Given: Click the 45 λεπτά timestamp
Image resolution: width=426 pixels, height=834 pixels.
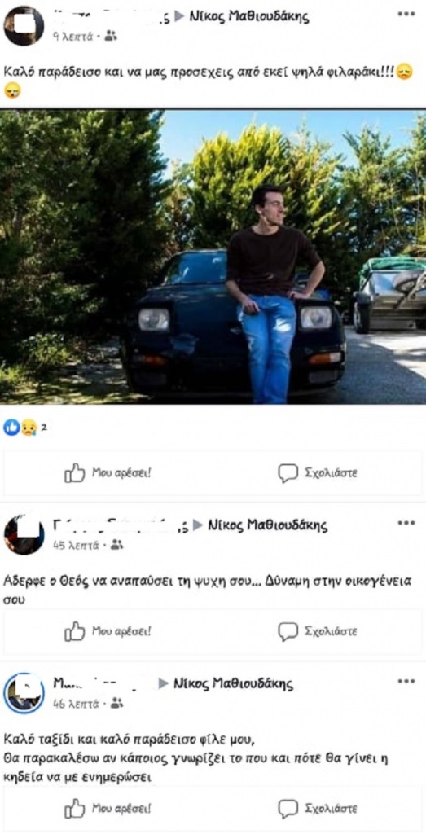Looking at the screenshot, I should point(76,545).
